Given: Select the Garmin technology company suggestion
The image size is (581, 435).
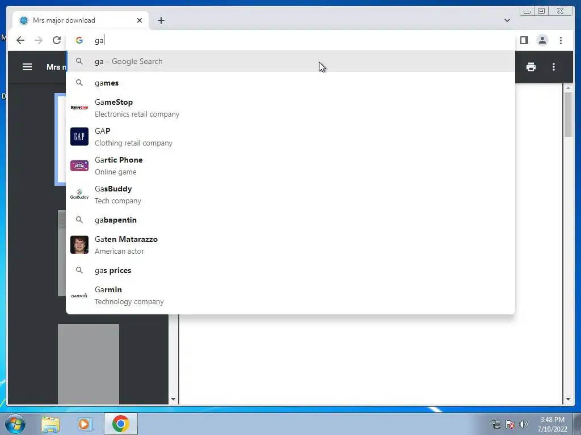Looking at the screenshot, I should [x=290, y=295].
